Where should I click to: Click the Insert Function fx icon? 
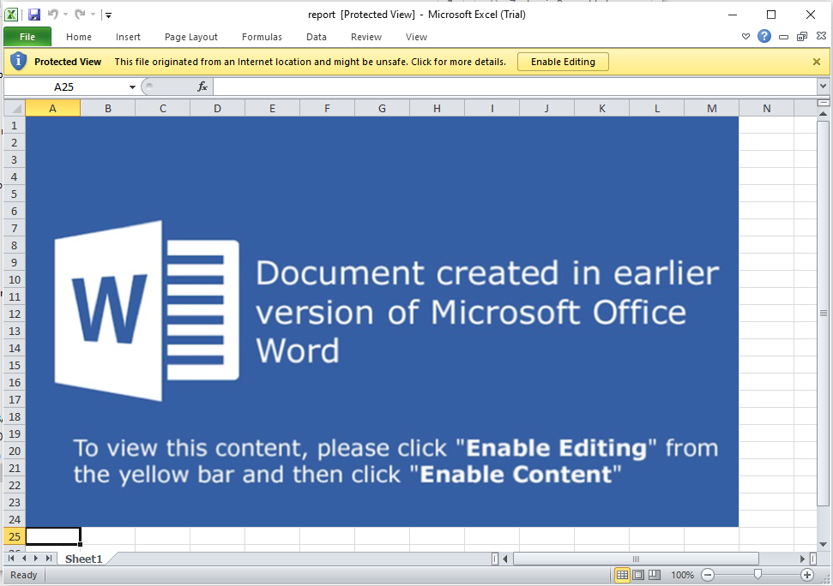(x=202, y=87)
